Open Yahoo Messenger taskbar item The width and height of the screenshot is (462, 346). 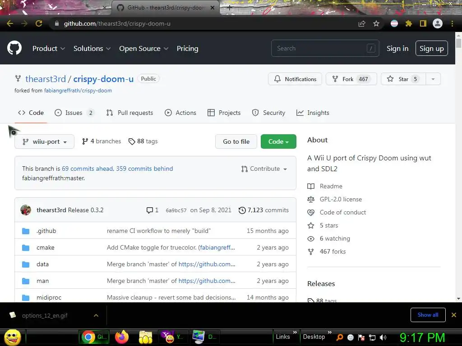coord(172,337)
